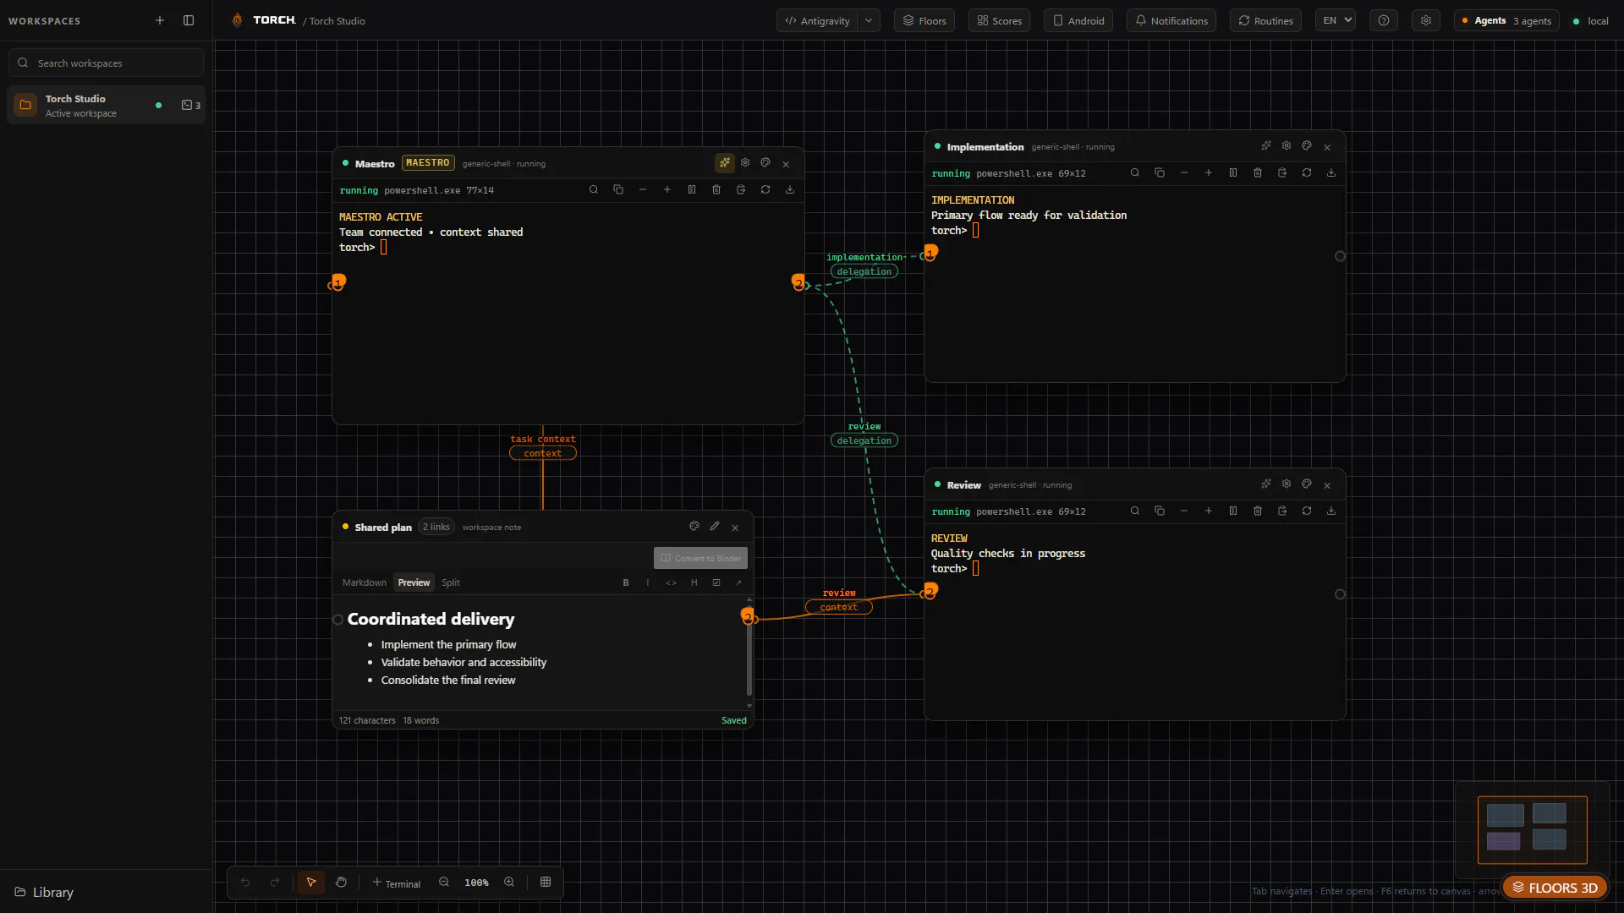Open Antigravity dropdown arrow
Screen dimensions: 1624x913
pyautogui.click(x=869, y=20)
